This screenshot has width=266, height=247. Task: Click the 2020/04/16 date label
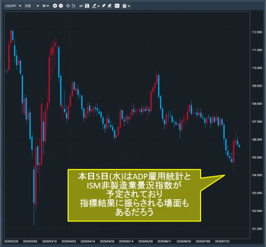pyautogui.click(x=88, y=242)
